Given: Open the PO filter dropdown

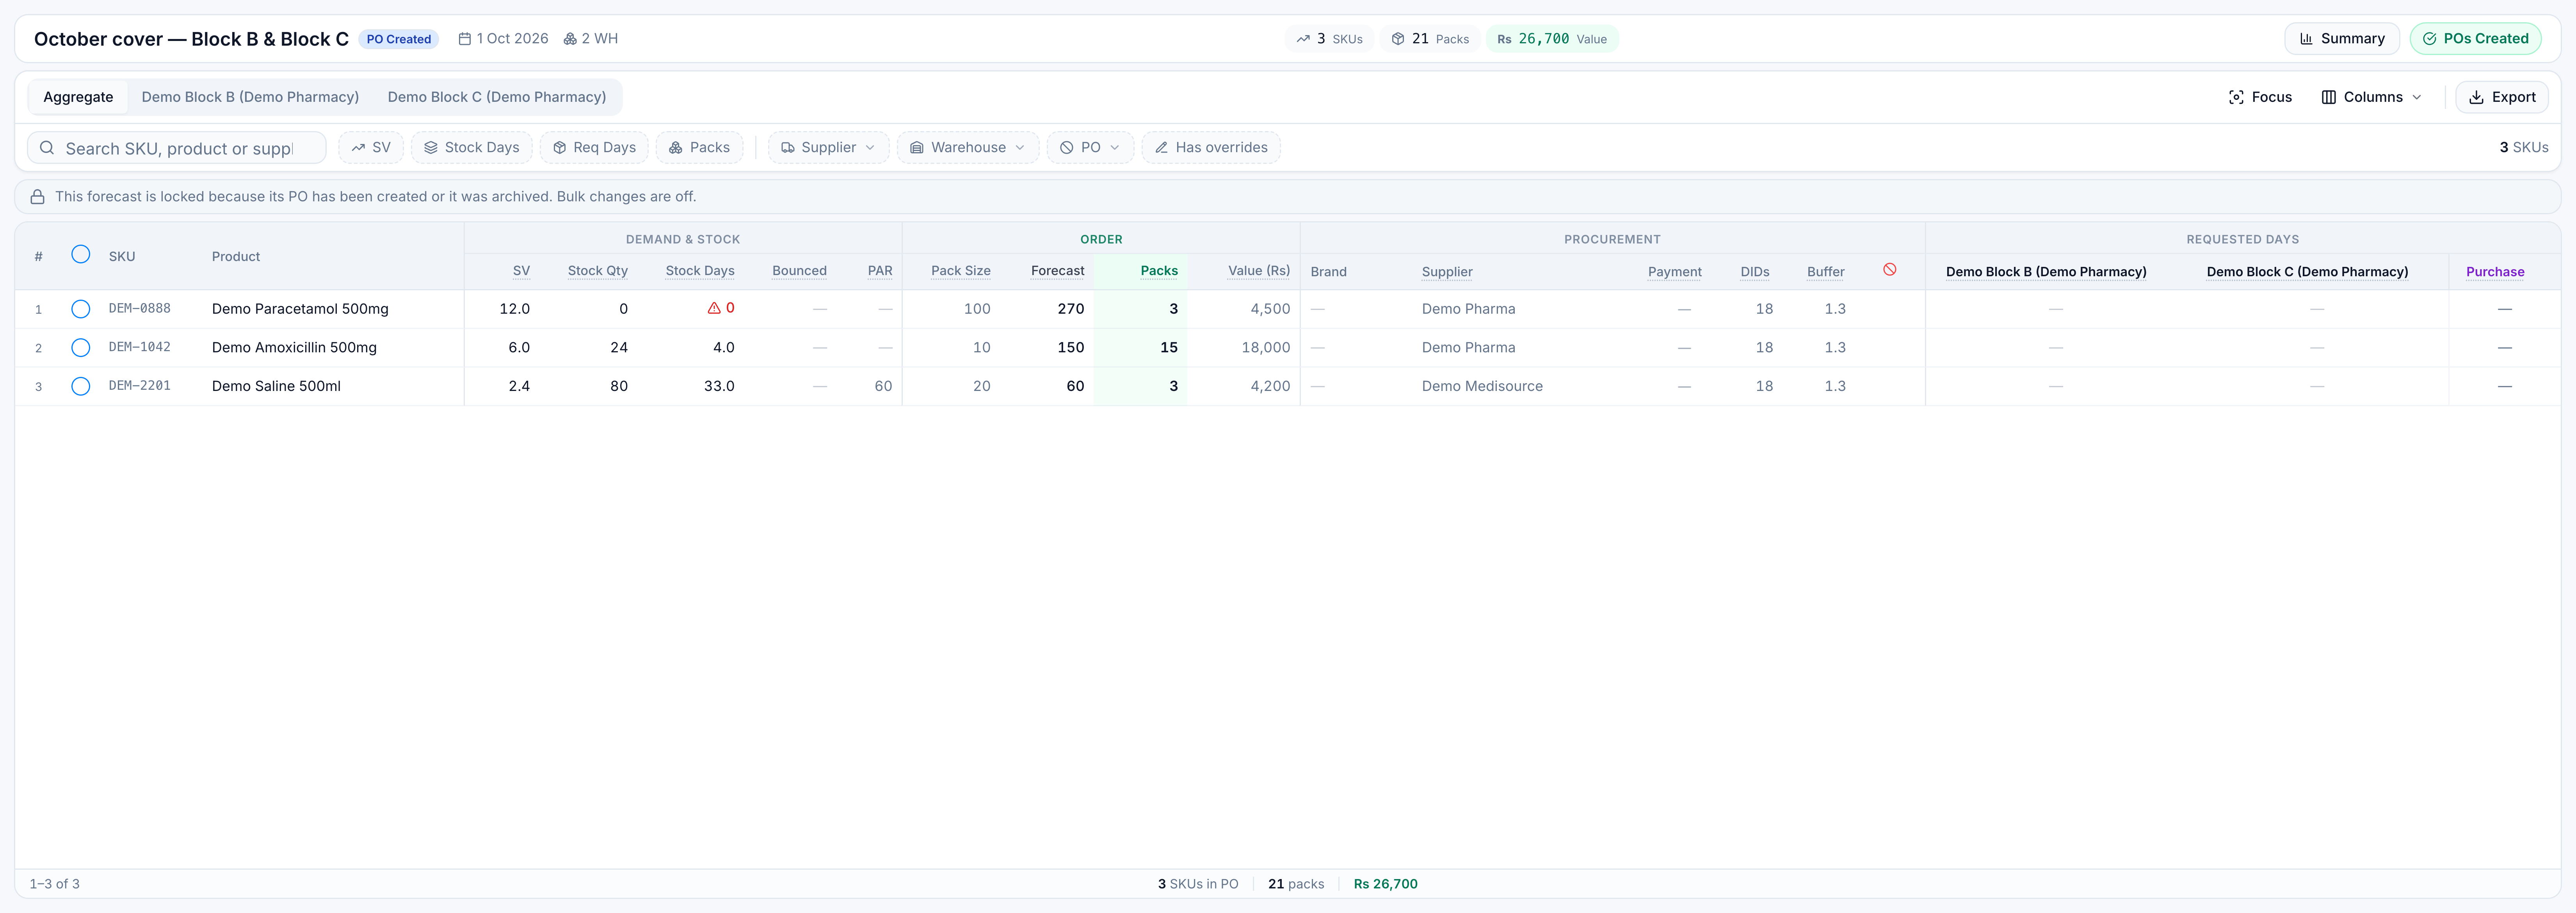Looking at the screenshot, I should (1090, 148).
